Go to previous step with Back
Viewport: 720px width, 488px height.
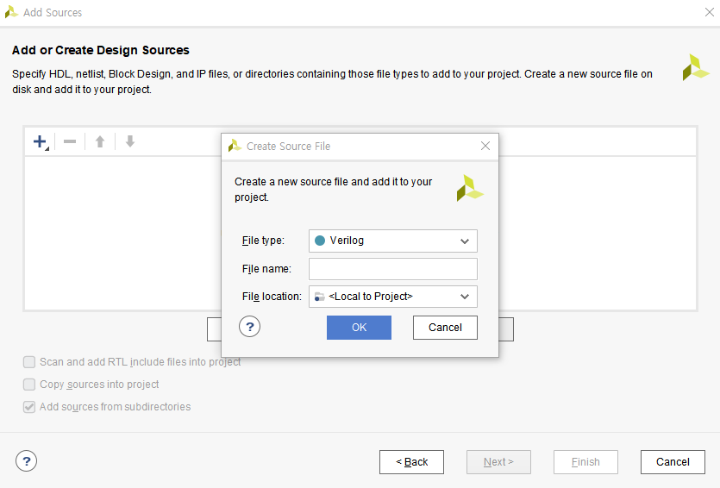(x=411, y=462)
